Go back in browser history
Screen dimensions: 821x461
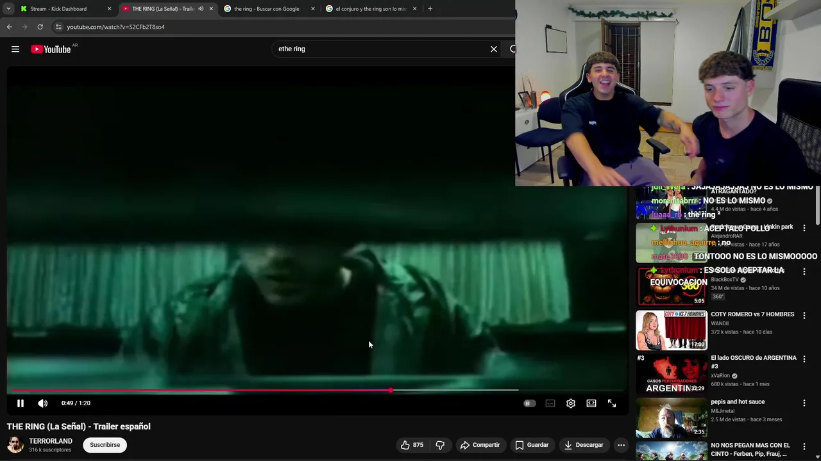tap(9, 27)
